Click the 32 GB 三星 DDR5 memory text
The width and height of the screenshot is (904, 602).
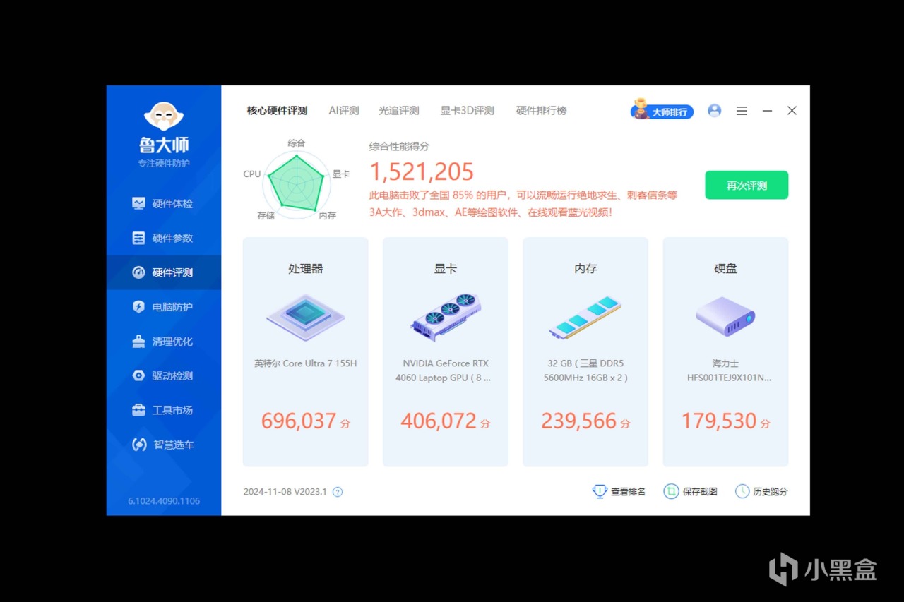click(x=585, y=371)
